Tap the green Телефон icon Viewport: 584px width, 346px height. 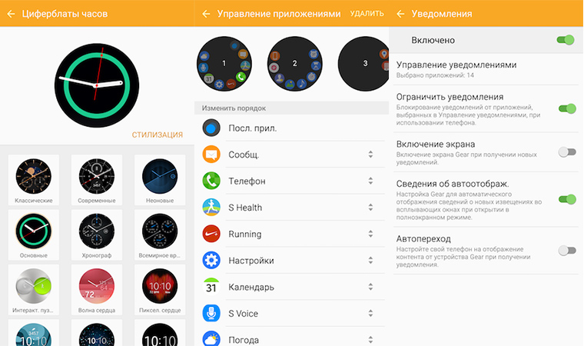[x=211, y=181]
